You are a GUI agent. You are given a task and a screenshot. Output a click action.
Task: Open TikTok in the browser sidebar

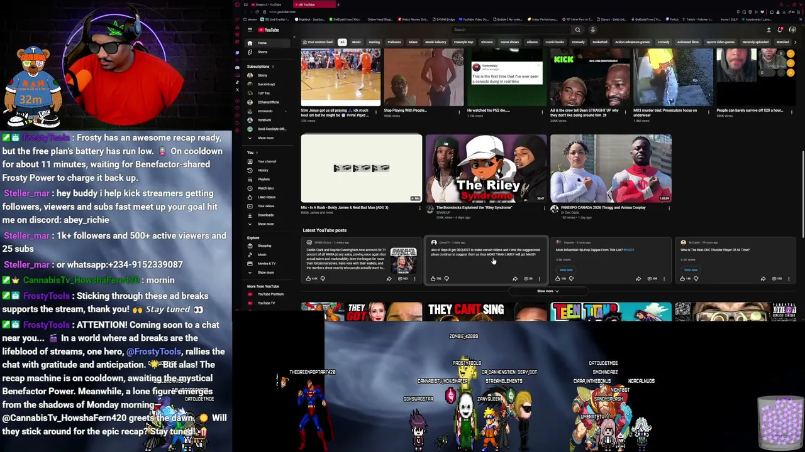[237, 82]
